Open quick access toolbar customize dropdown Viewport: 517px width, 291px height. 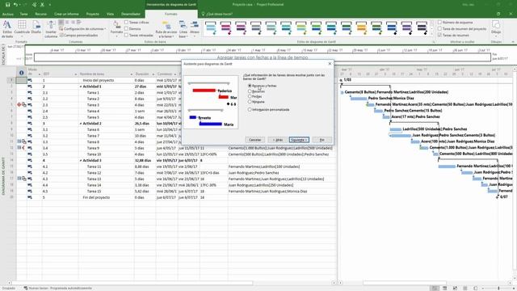[x=50, y=5]
